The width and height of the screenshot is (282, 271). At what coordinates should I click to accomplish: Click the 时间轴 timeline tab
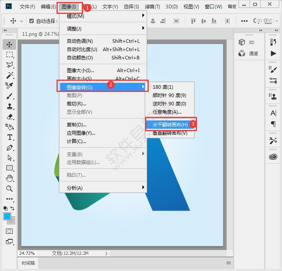click(28, 263)
